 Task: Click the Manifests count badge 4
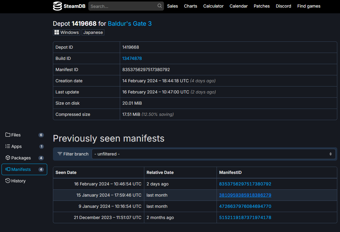pyautogui.click(x=41, y=169)
